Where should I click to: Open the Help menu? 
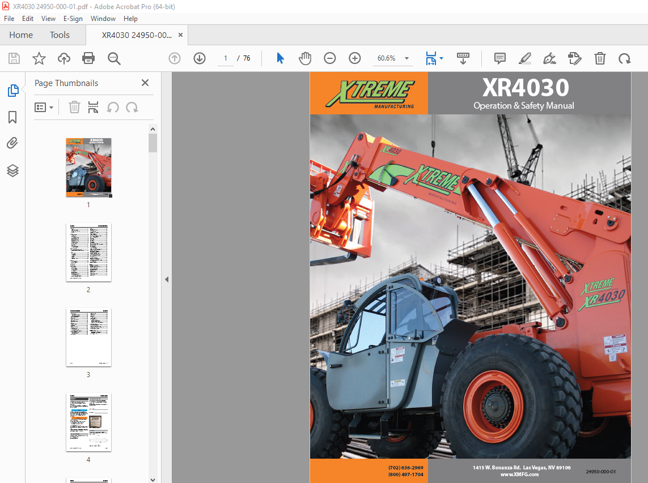[130, 19]
